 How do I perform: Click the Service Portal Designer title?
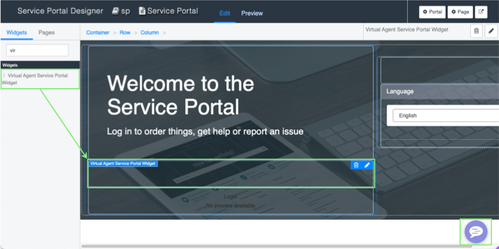point(60,11)
